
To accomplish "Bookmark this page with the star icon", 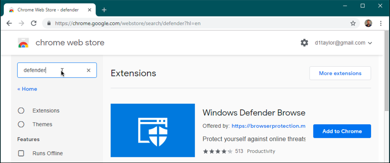I will (353, 23).
